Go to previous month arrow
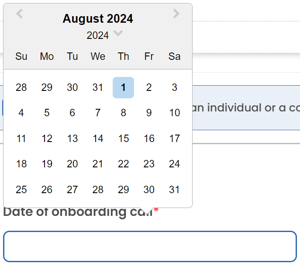This screenshot has width=300, height=267. [19, 14]
